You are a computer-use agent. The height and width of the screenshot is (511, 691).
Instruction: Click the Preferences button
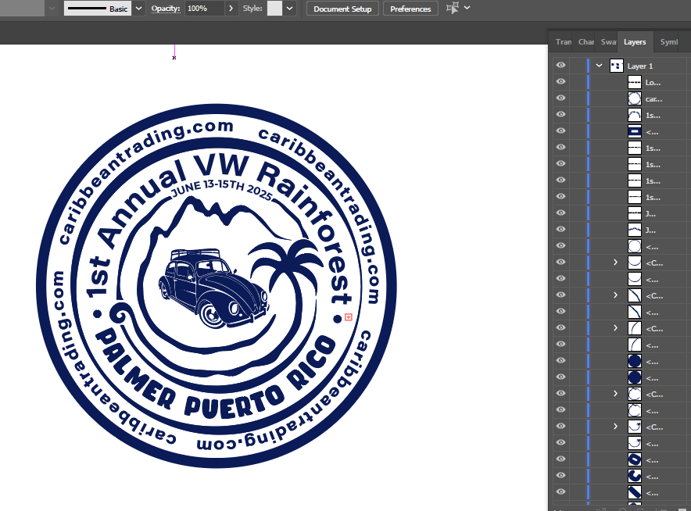click(410, 9)
